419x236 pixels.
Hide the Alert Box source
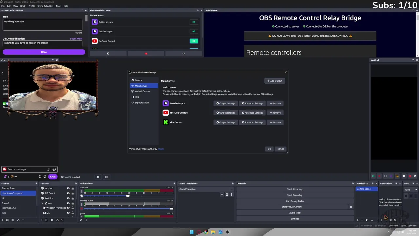[x=68, y=198]
